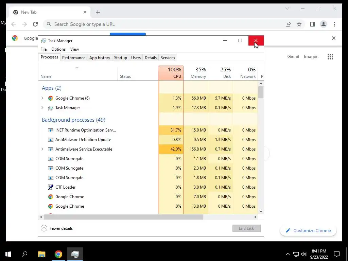Click the End task button
Screen dimensions: 348x261
[246, 228]
